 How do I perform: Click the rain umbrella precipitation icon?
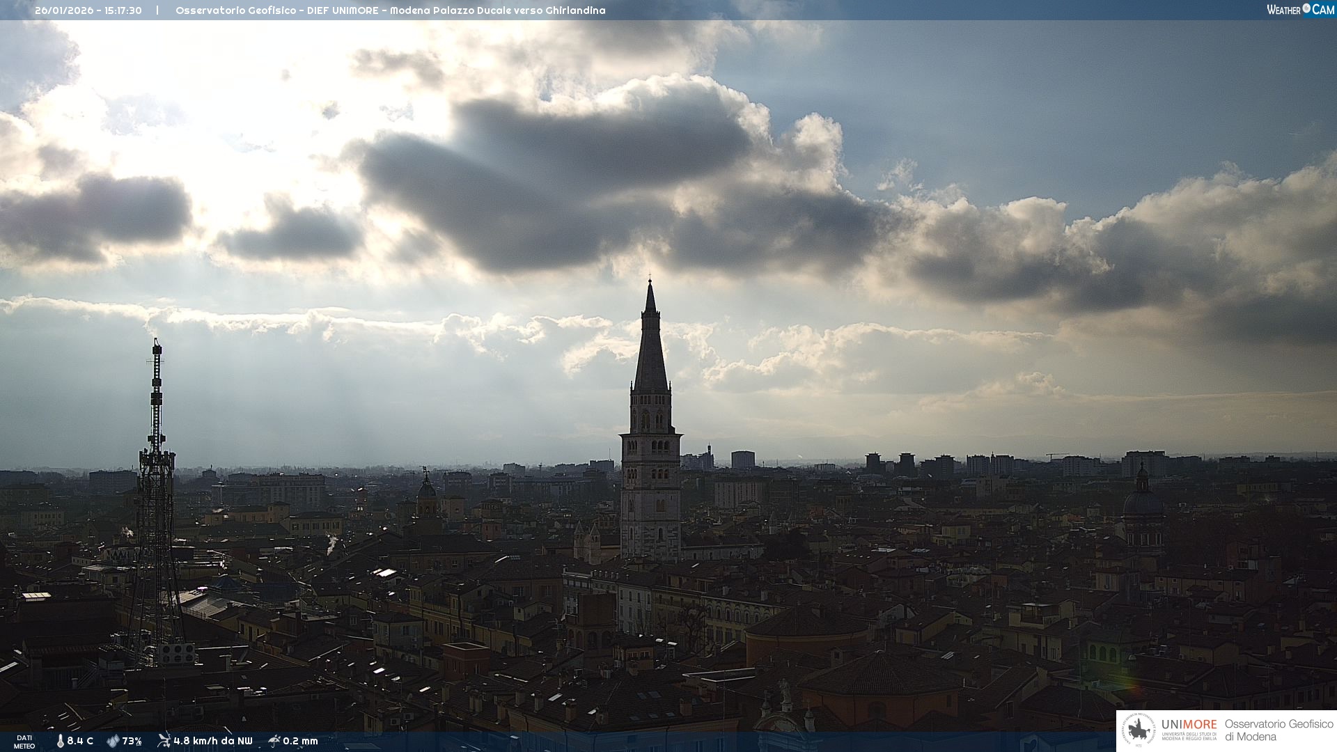click(x=274, y=741)
